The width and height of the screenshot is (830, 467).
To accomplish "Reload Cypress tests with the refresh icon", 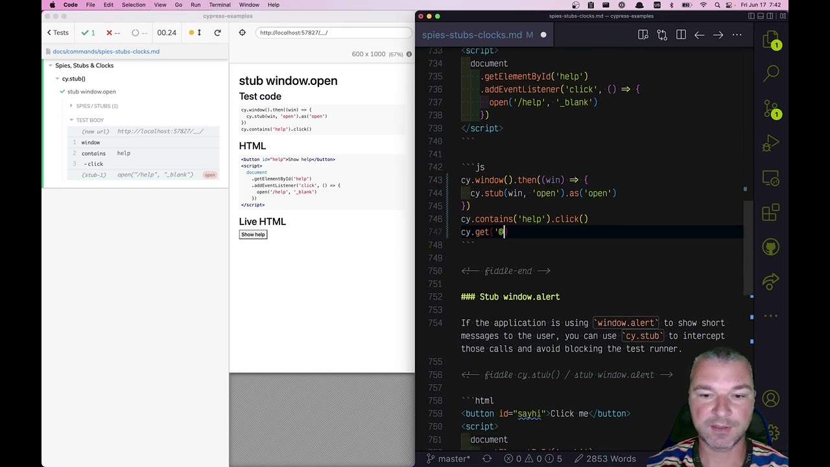I will tap(218, 32).
